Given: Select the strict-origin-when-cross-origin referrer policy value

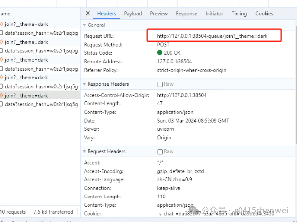Looking at the screenshot, I should [x=192, y=70].
